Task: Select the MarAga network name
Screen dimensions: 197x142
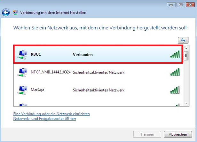Action: 37,90
